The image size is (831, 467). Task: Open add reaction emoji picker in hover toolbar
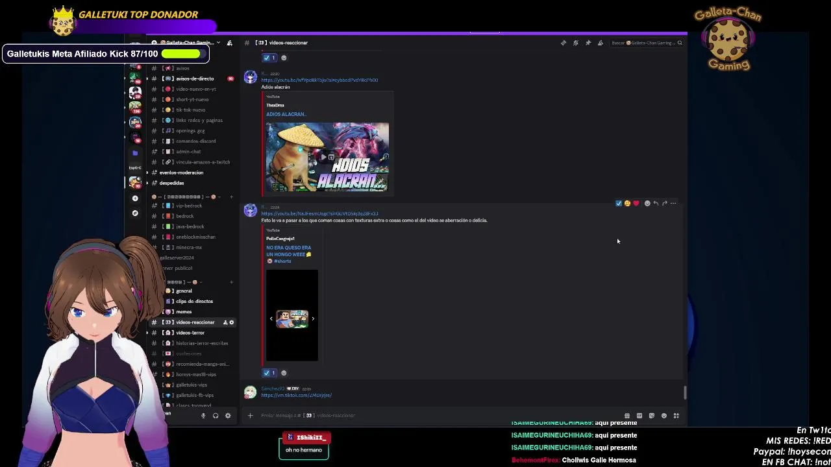(x=647, y=204)
